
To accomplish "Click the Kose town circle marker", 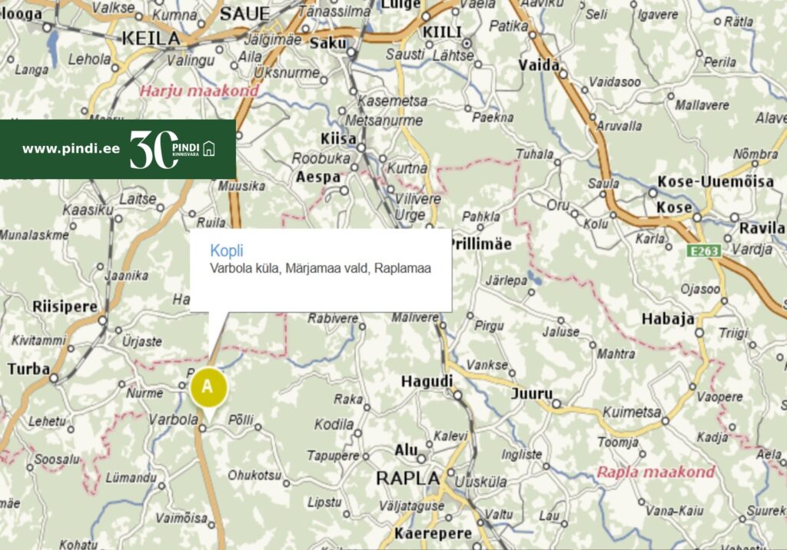I will [x=697, y=217].
